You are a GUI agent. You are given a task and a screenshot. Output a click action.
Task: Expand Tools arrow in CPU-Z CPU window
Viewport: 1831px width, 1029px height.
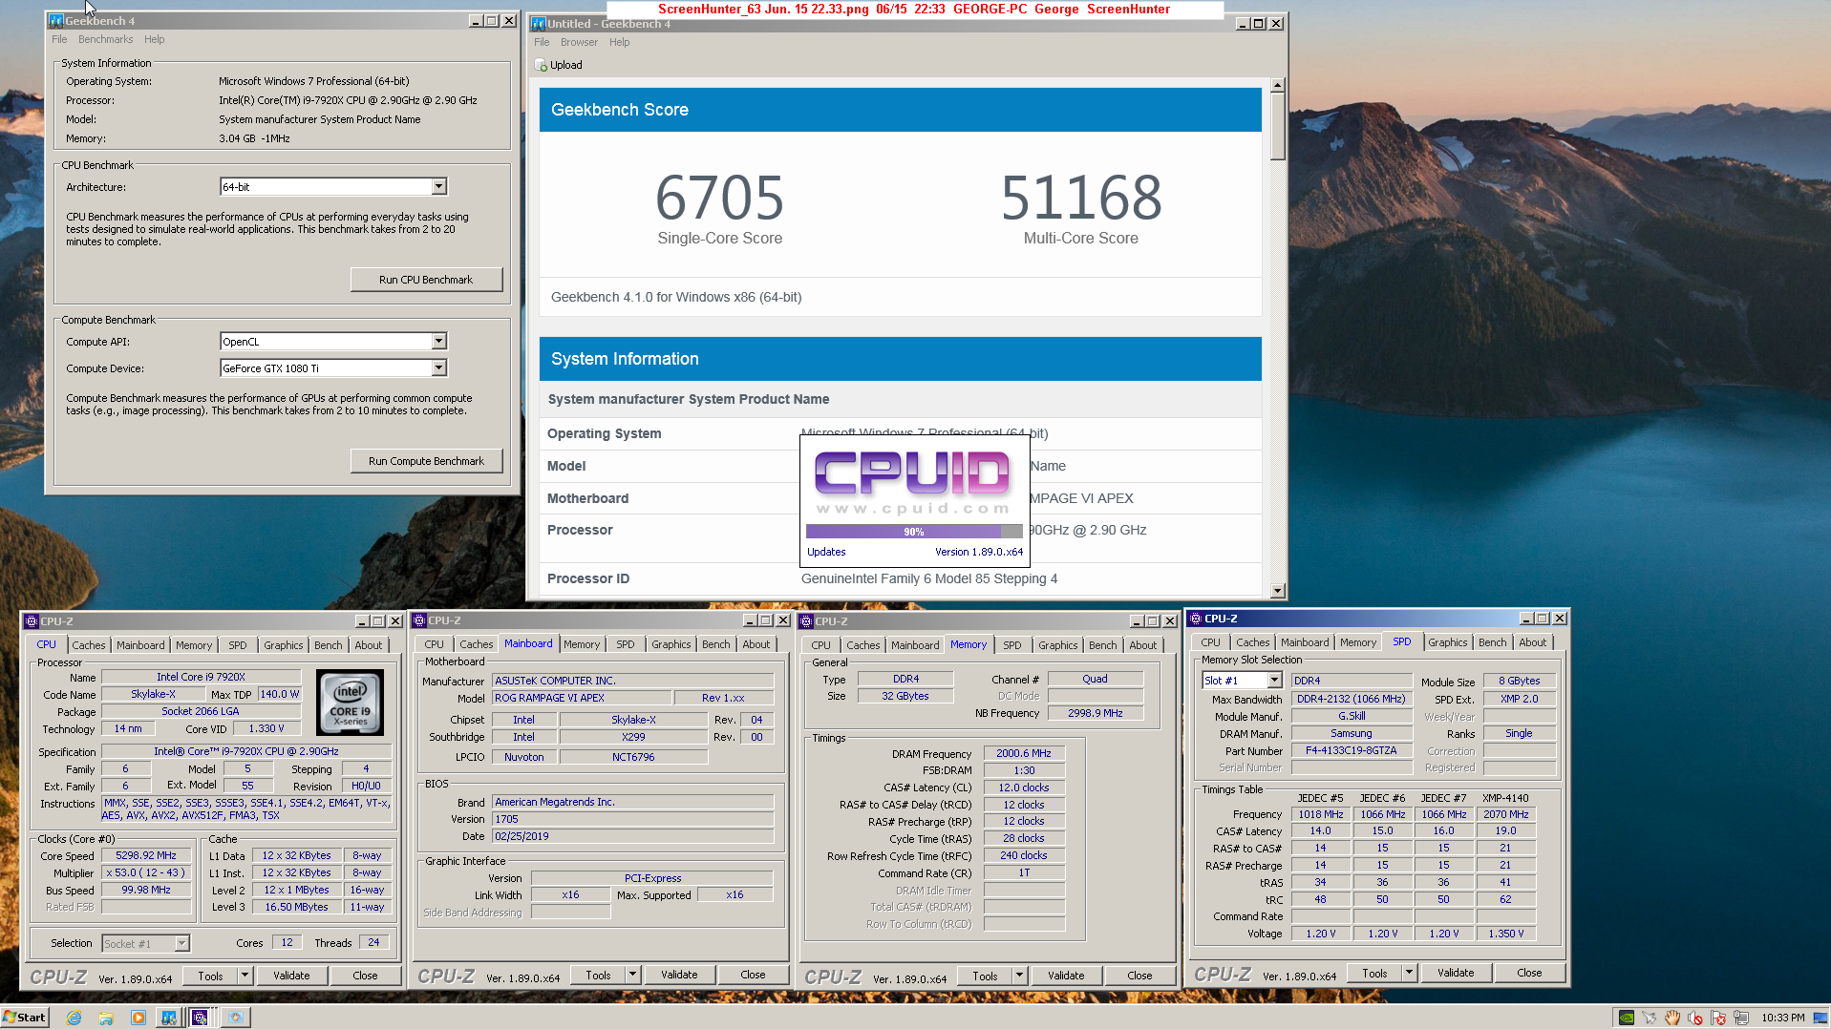coord(245,976)
